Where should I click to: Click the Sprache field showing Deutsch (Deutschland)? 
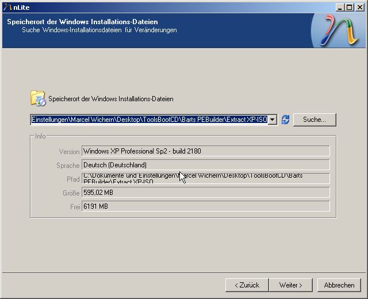pos(206,165)
